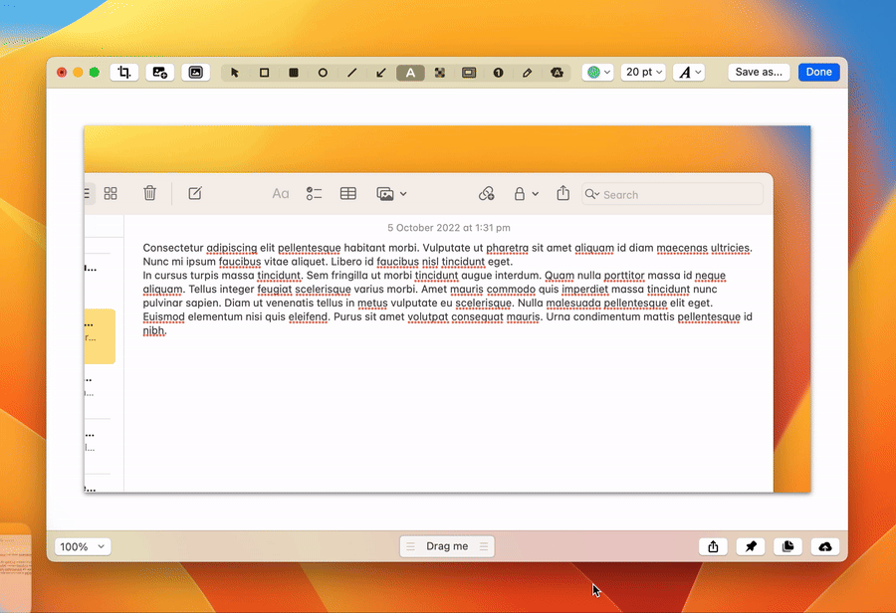
Task: Select the Crop tool
Action: 124,72
